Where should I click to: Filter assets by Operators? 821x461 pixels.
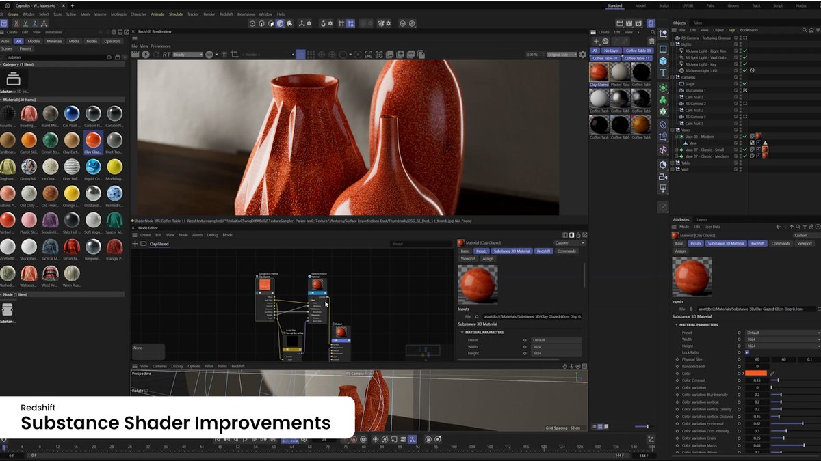tap(112, 41)
